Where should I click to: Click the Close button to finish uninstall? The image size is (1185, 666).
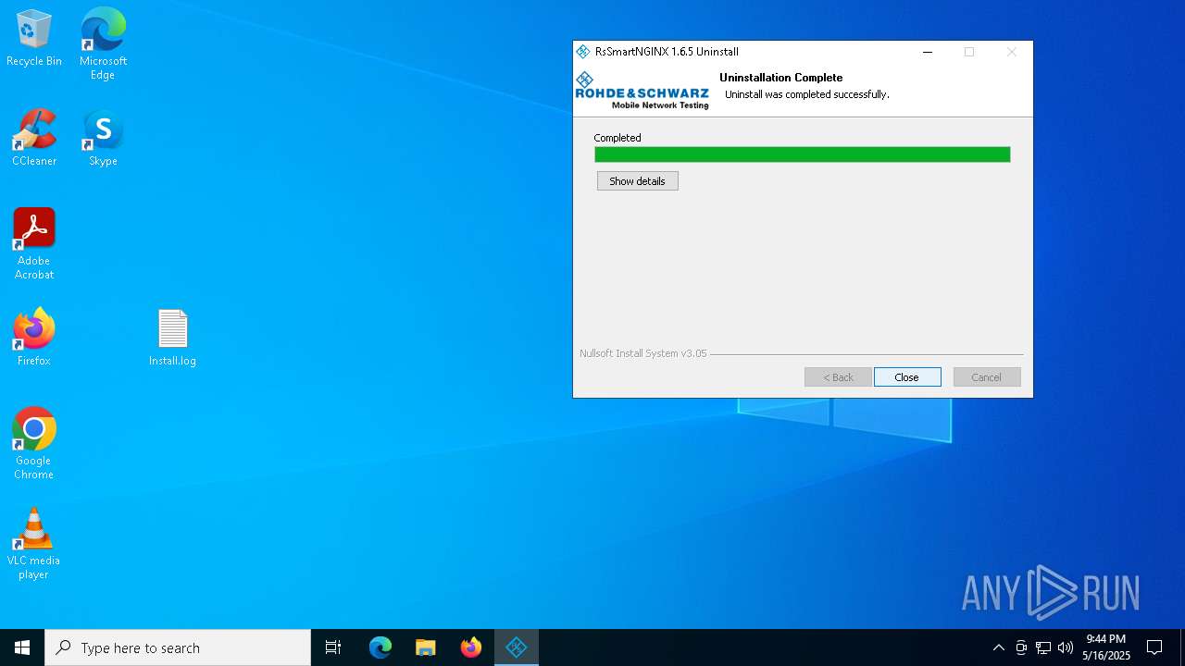click(907, 377)
